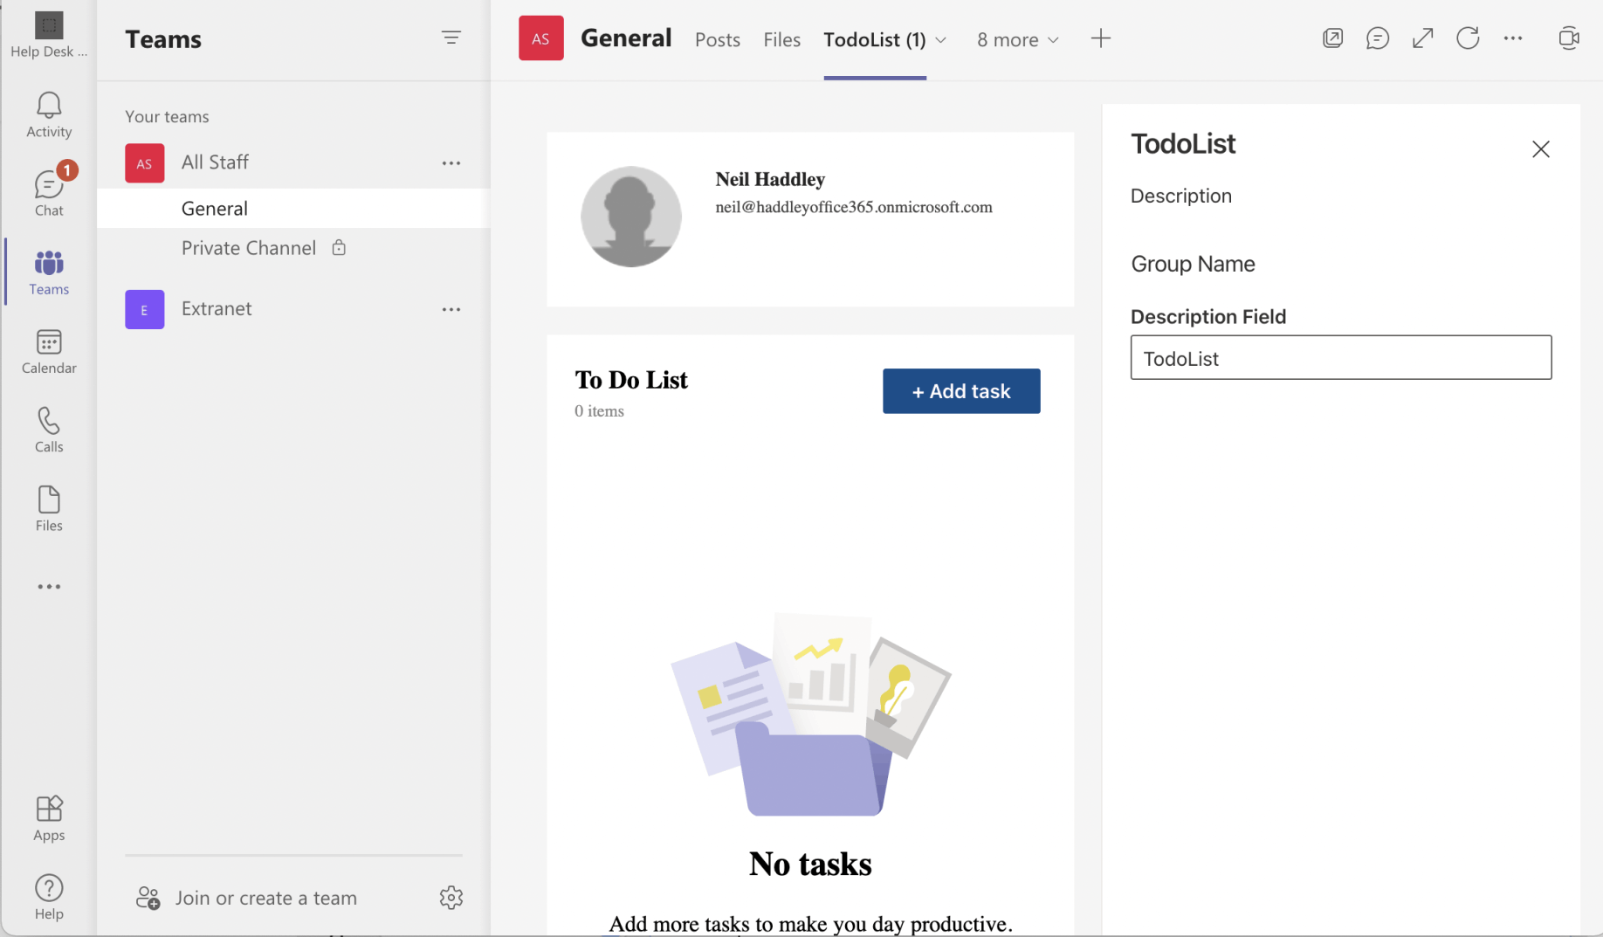The width and height of the screenshot is (1603, 937).
Task: Expand the tab to full screen
Action: click(x=1423, y=38)
